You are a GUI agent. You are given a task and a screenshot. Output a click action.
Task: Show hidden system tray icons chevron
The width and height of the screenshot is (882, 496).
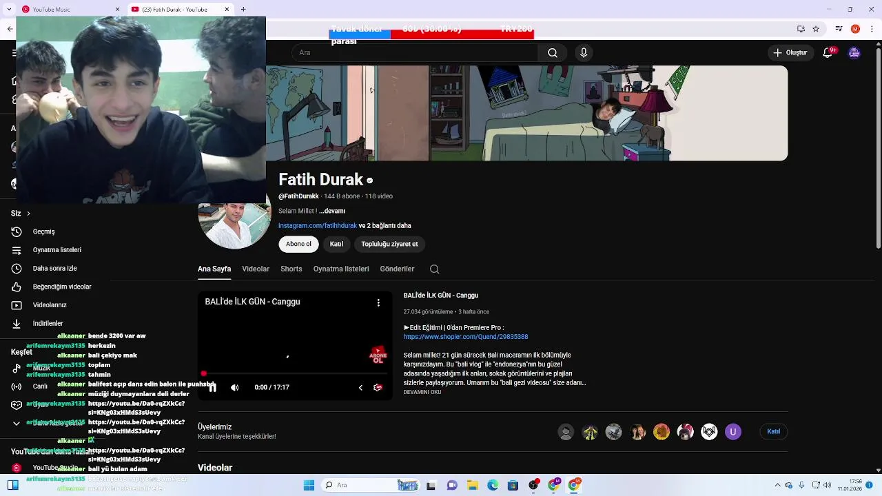point(778,485)
